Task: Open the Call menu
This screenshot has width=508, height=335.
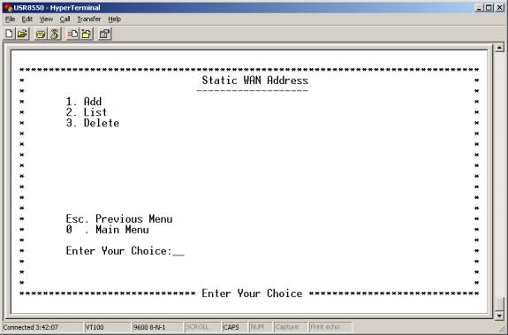Action: 64,19
